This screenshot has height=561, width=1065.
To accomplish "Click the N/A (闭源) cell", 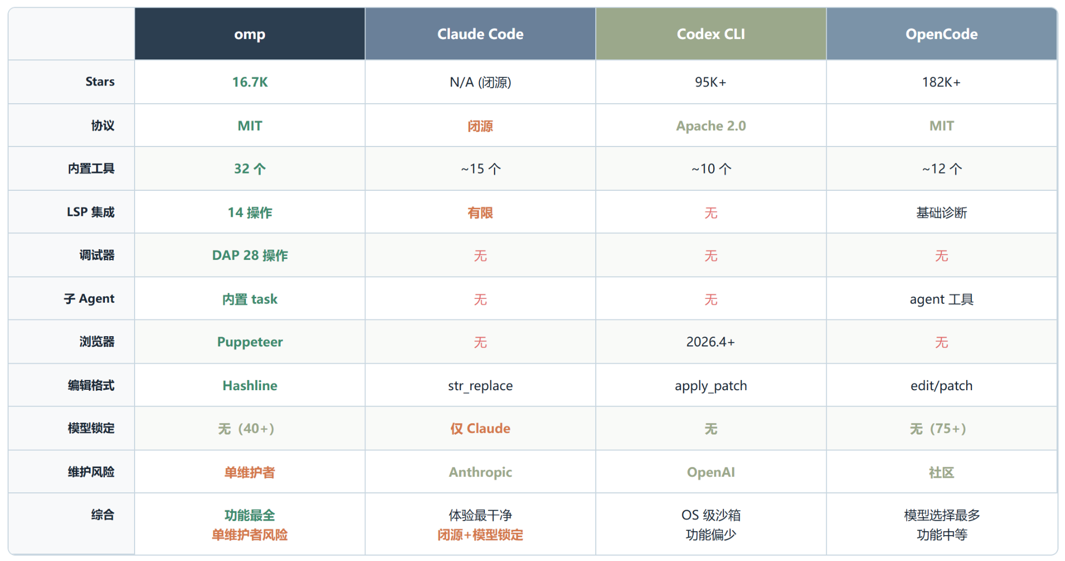I will (x=480, y=82).
